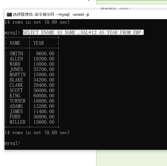167x166 pixels.
Task: Click the bottom "14 rows in set (0.00 sec)" line
Action: [37, 132]
